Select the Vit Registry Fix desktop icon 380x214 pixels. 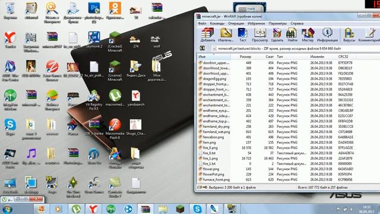pos(94,100)
